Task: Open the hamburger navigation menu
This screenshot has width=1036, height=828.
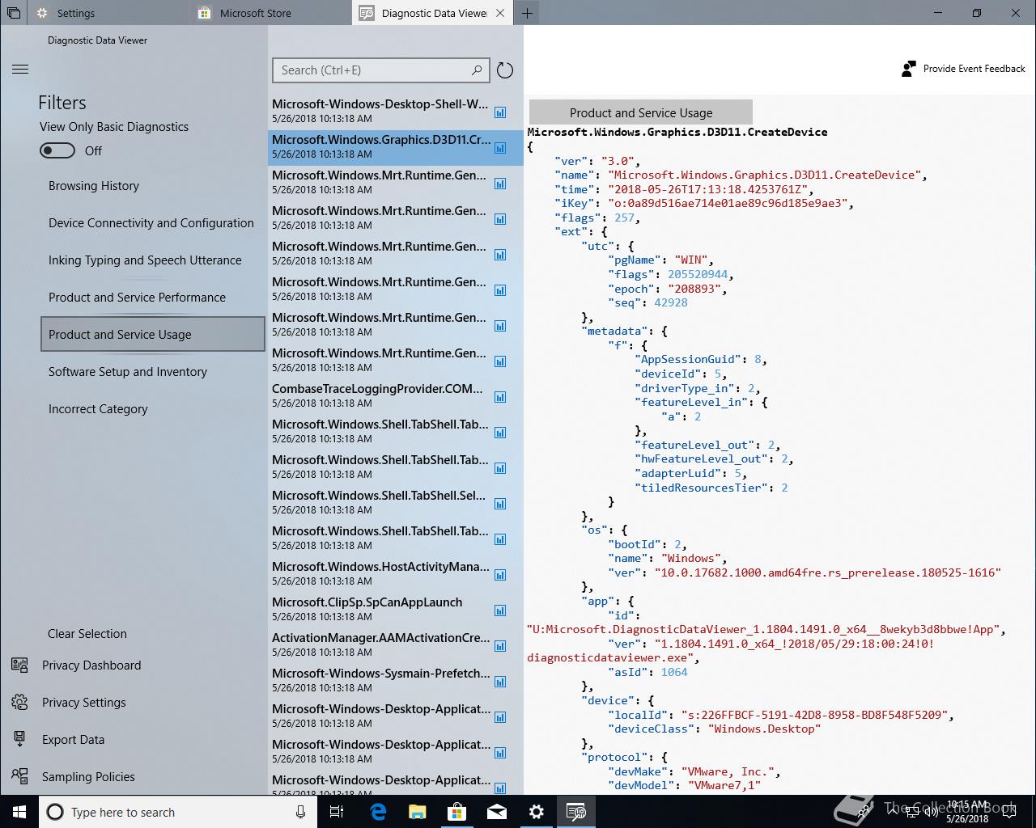Action: click(20, 70)
